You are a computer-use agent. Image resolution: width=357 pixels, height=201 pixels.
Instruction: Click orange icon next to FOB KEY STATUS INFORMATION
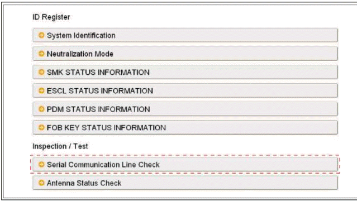tap(41, 127)
